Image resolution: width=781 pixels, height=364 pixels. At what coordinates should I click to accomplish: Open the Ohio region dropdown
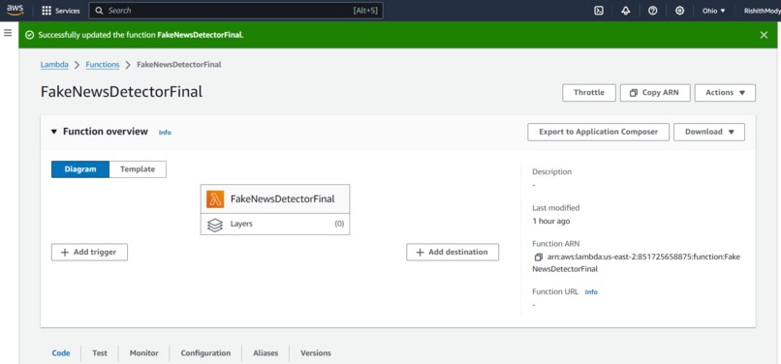[714, 11]
